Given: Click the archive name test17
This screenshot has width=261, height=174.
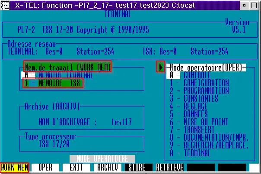Looking at the screenshot, I should point(121,122).
